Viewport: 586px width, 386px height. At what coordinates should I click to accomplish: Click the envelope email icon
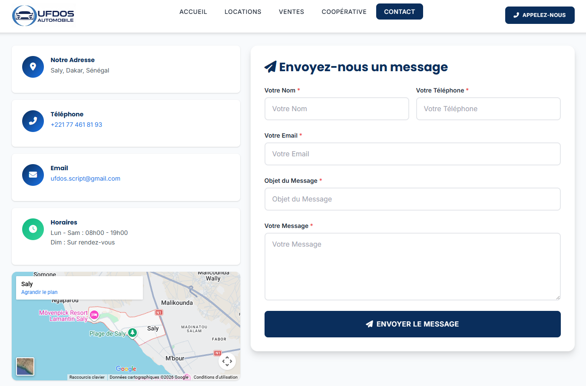coord(33,175)
